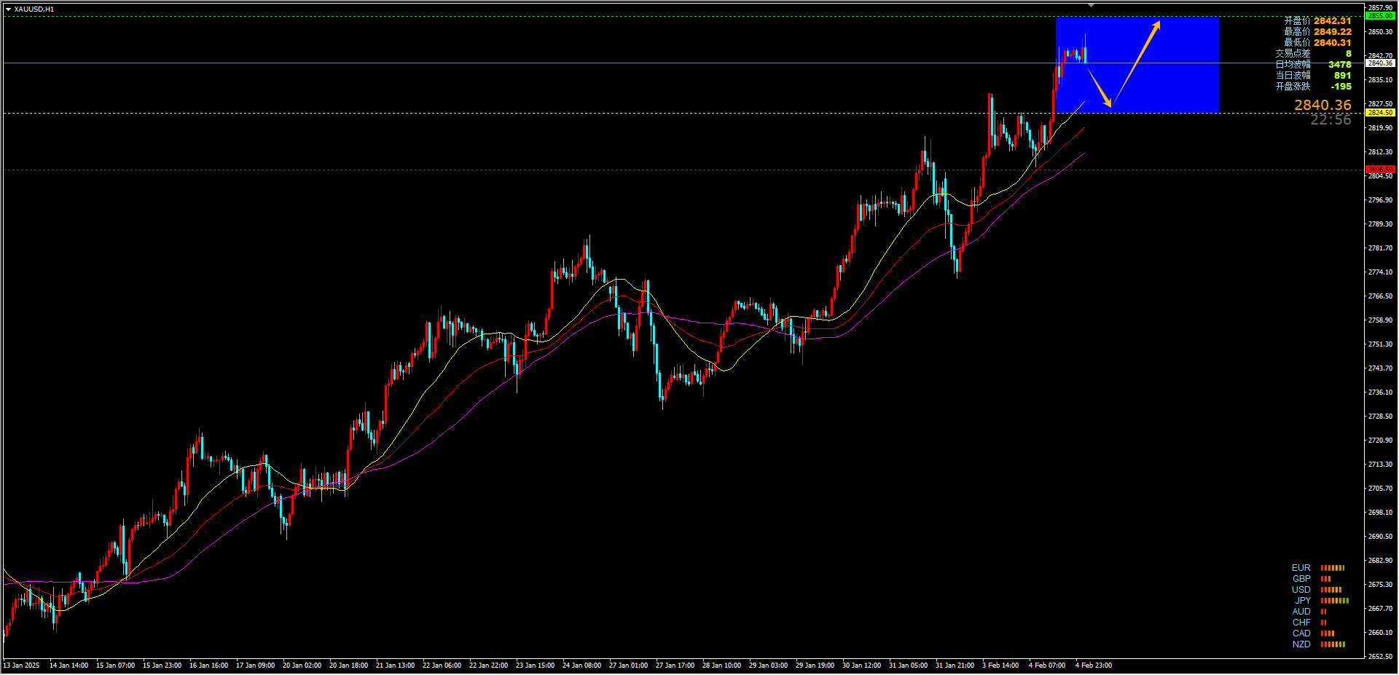The height and width of the screenshot is (675, 1399).
Task: Select the green 2855.00 price level tag
Action: [1380, 16]
